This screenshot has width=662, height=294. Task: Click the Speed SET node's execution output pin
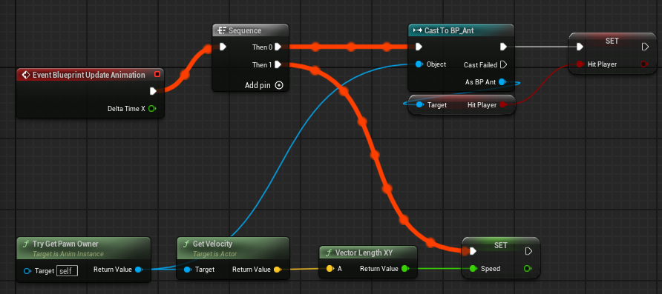[x=528, y=252]
